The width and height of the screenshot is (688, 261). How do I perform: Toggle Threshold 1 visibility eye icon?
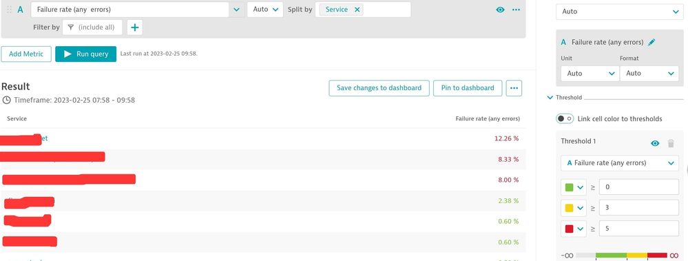655,143
